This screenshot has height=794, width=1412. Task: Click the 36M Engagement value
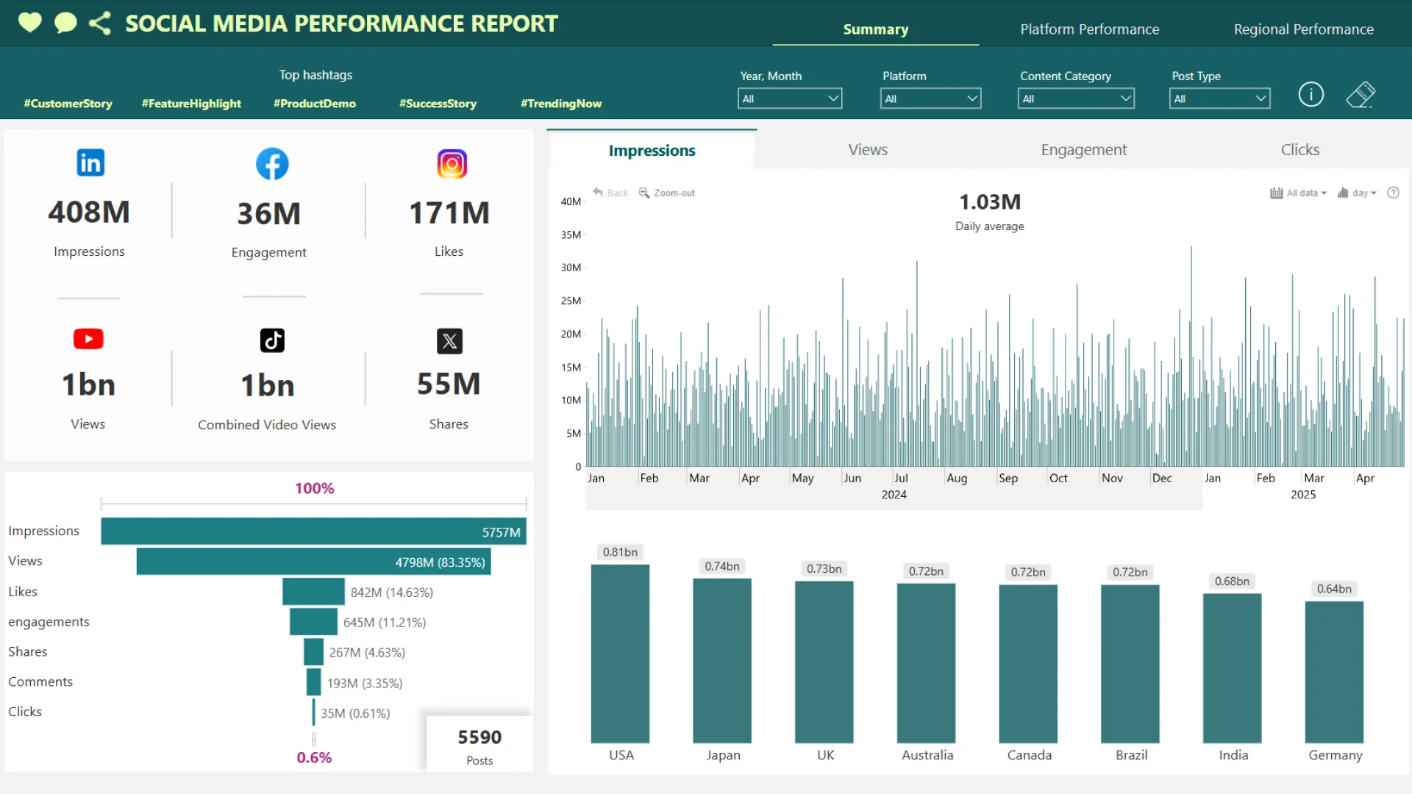click(x=268, y=214)
